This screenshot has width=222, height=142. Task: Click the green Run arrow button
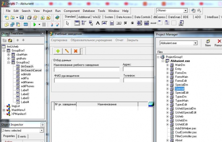tap(35, 25)
